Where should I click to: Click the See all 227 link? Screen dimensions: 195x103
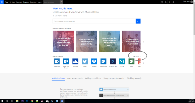(137, 57)
